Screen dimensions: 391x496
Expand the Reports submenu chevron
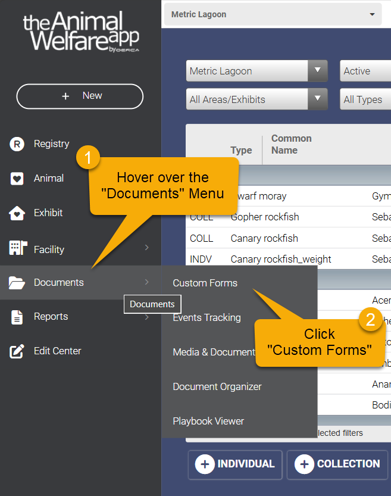tap(146, 317)
